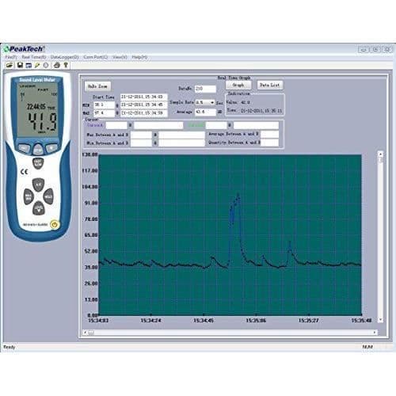The height and width of the screenshot is (396, 396).
Task: Click the Ready status bar text
Action: coord(10,347)
